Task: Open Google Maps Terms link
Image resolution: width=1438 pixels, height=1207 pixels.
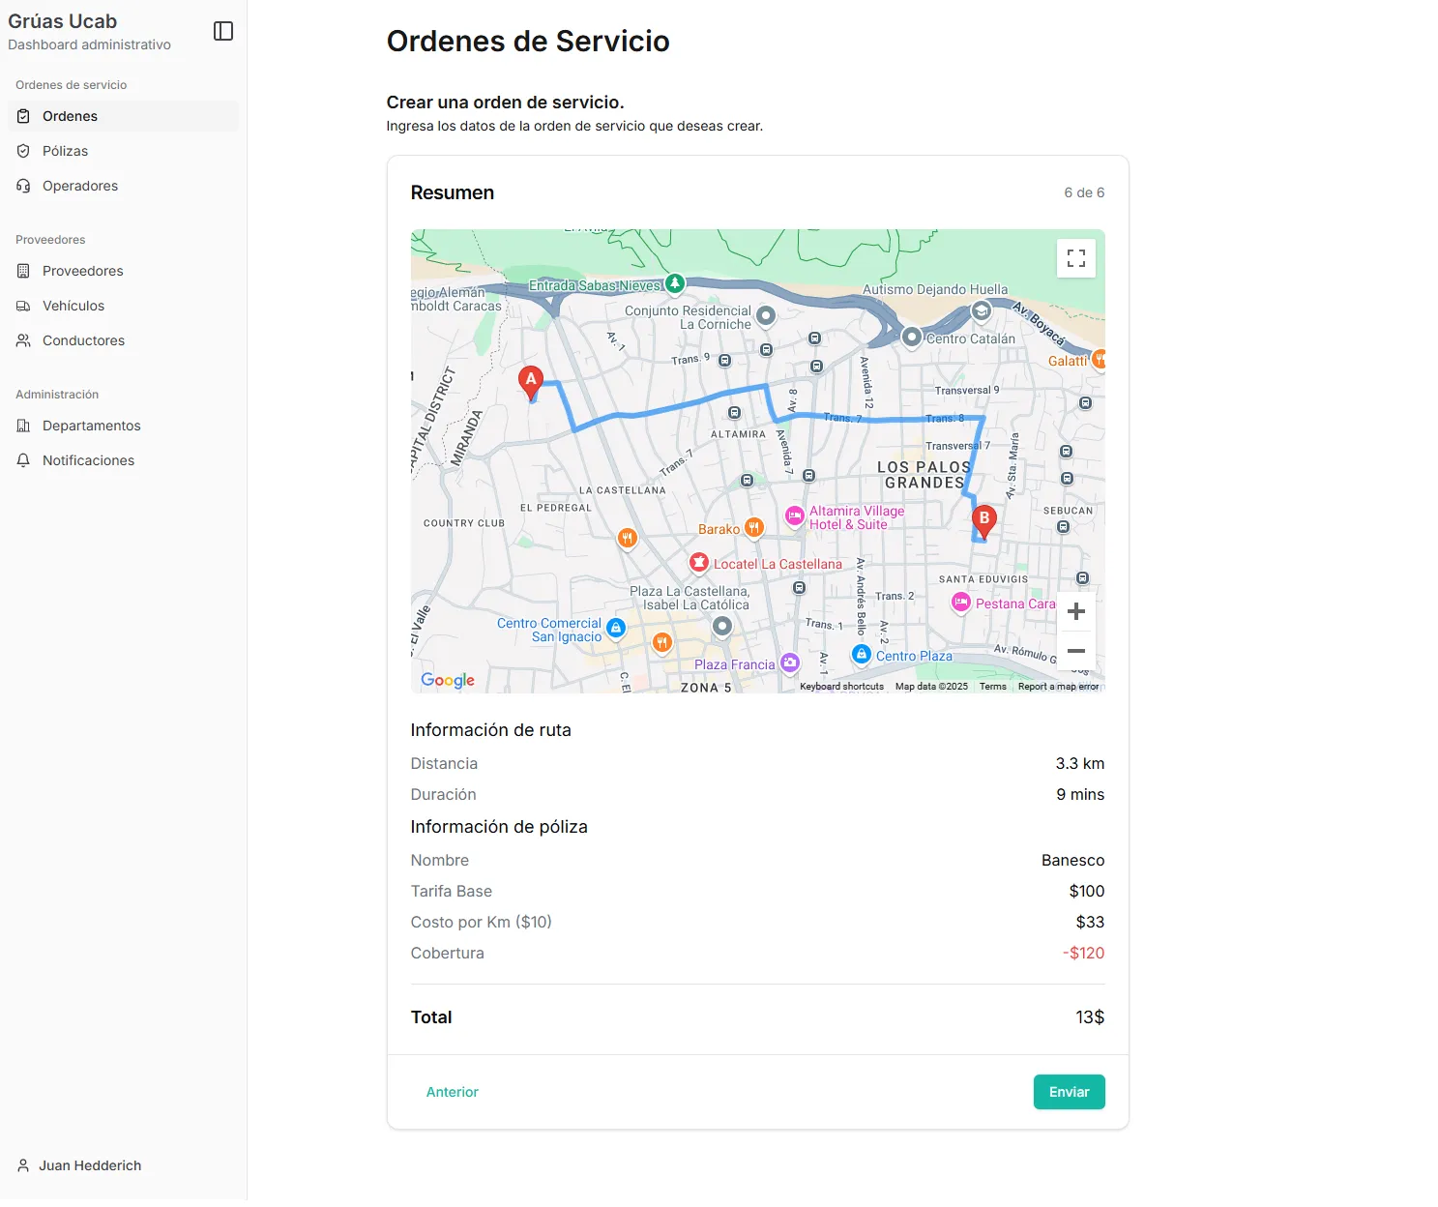Action: click(x=992, y=687)
